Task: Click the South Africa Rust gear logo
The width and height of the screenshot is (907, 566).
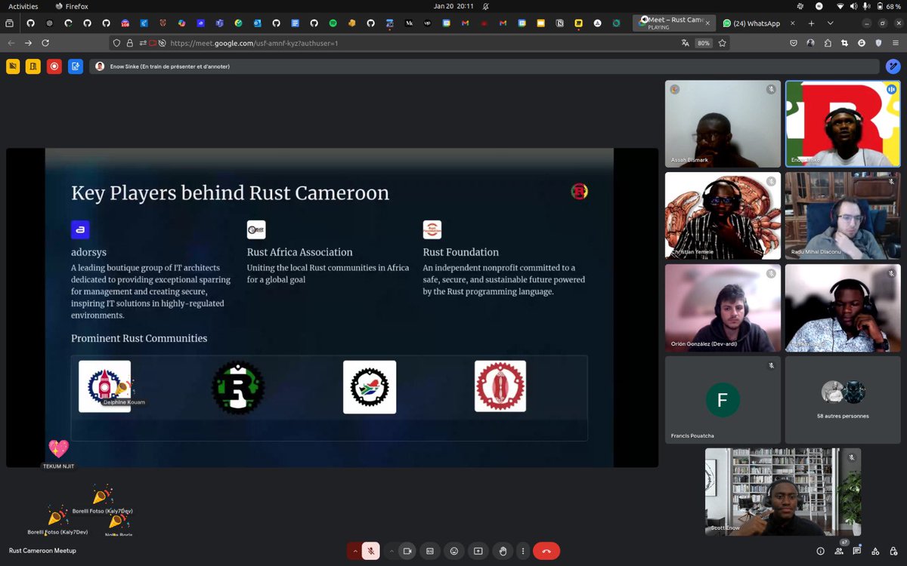Action: coord(370,387)
